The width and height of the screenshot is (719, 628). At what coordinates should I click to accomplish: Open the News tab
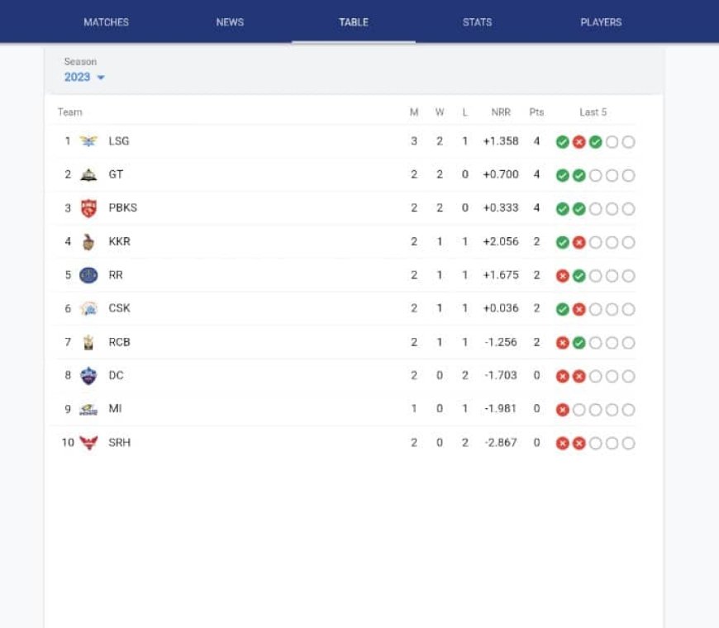[230, 22]
